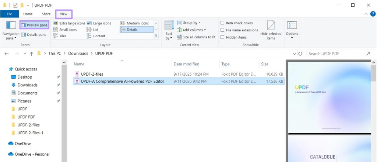Select Large icons layout

[x=99, y=23]
